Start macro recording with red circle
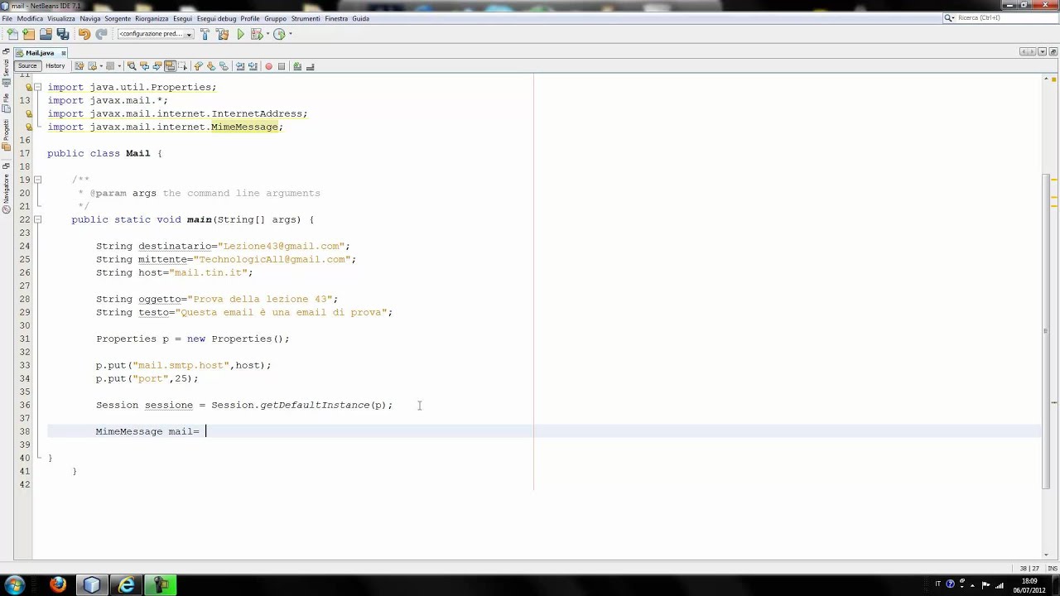This screenshot has width=1060, height=596. [268, 66]
